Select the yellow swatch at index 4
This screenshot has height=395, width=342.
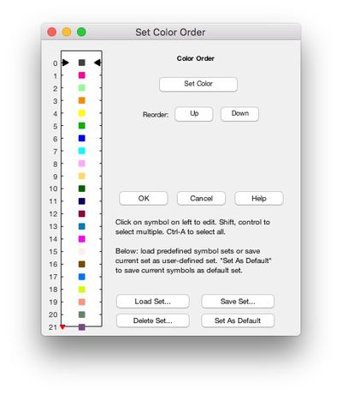(82, 113)
